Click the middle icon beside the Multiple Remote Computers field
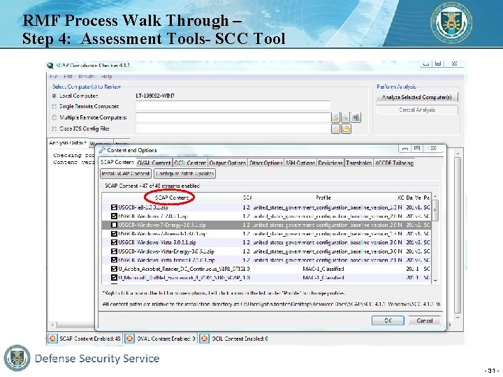Image resolution: width=503 pixels, height=377 pixels. [x=346, y=118]
